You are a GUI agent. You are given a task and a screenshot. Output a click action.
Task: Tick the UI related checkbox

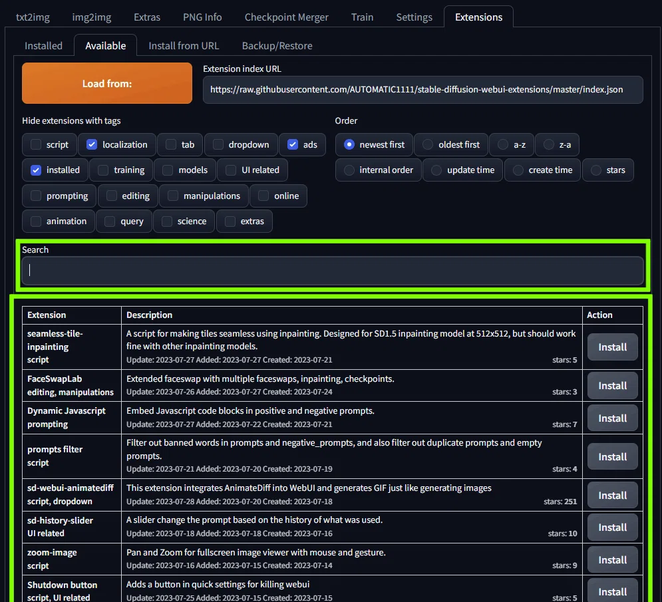click(x=231, y=170)
